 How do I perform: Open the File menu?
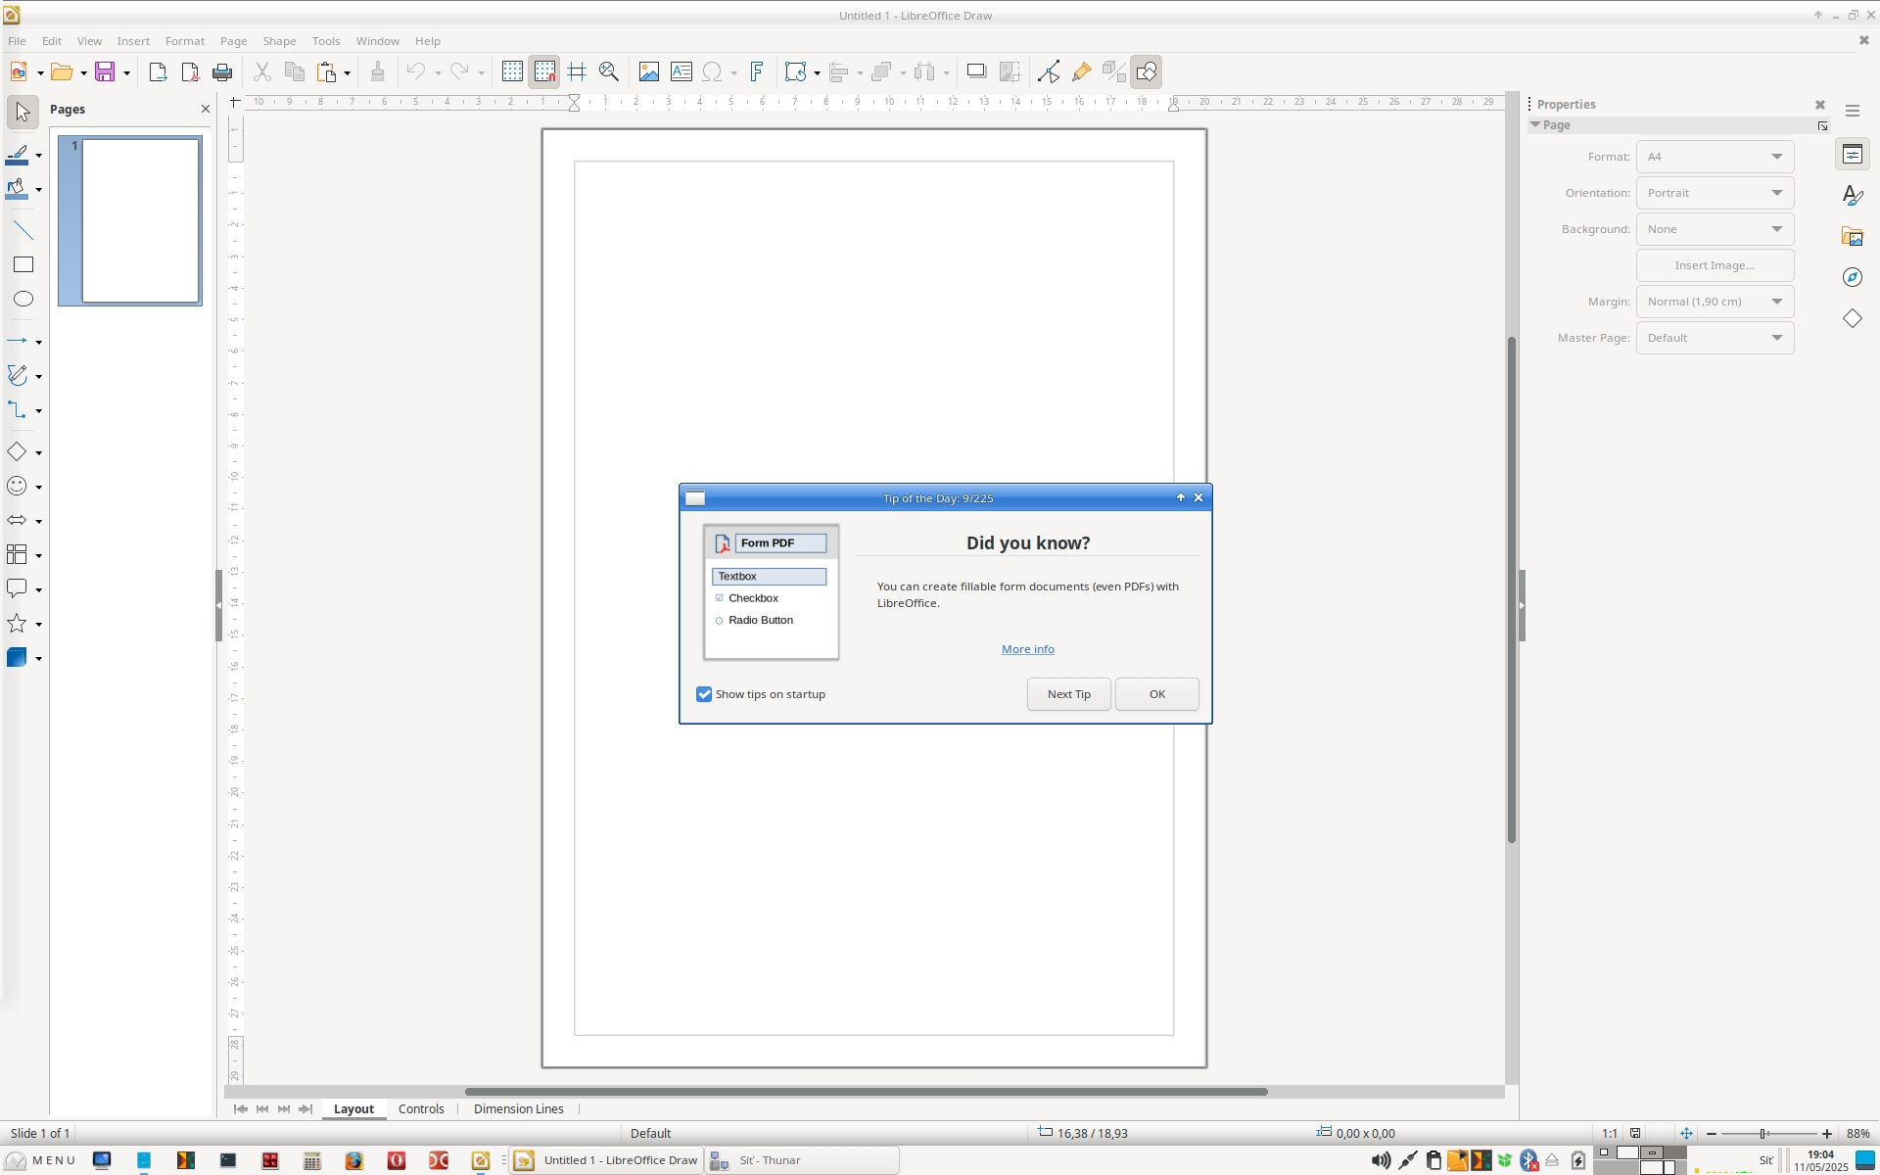(17, 41)
